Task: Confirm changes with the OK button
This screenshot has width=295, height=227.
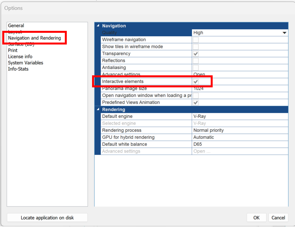Action: coord(256,218)
